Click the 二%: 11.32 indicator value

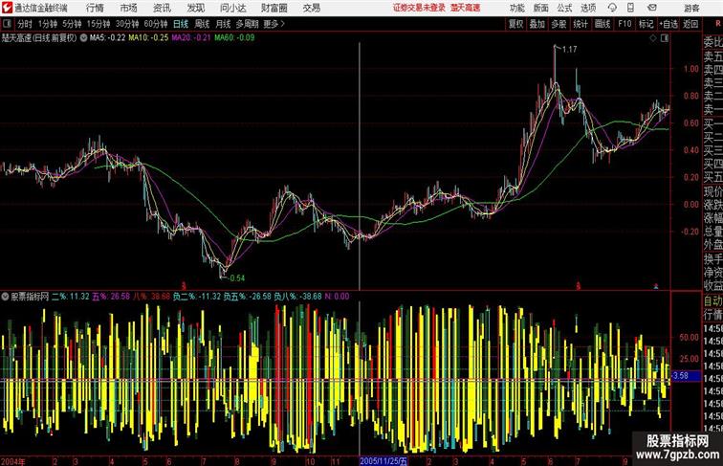click(x=70, y=297)
